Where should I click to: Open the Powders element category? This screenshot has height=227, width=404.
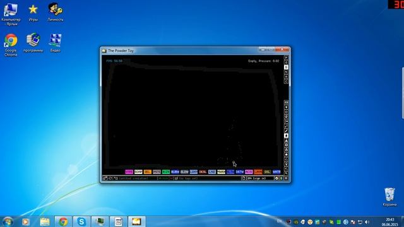pyautogui.click(x=286, y=140)
